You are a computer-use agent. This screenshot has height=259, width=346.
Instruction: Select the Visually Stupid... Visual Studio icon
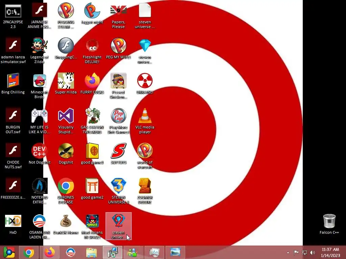pos(66,121)
